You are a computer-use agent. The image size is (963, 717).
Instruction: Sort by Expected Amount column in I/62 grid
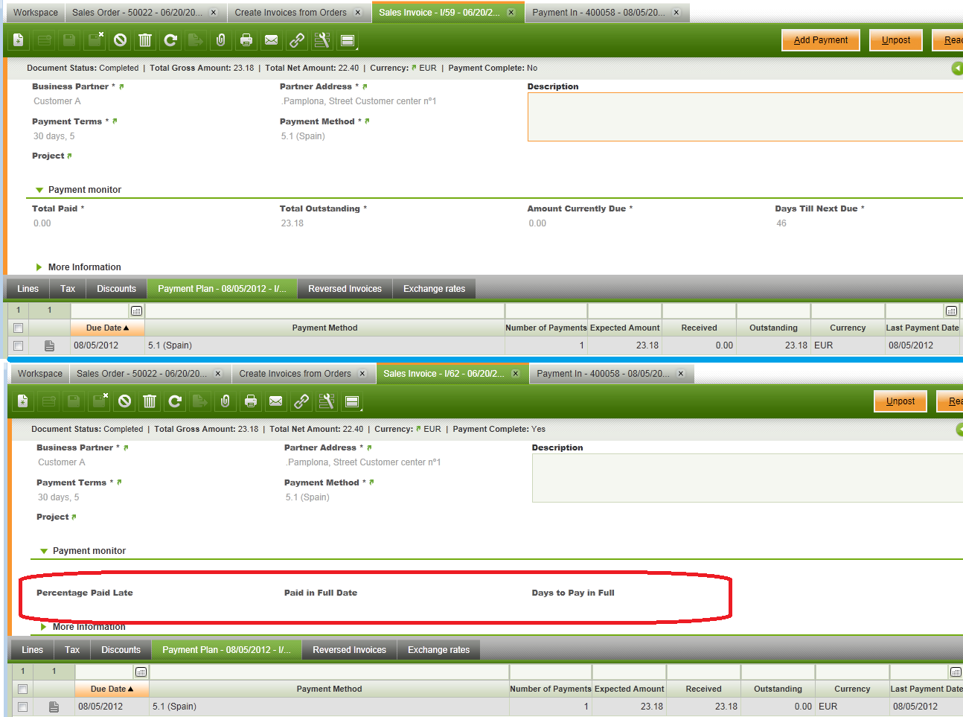click(x=629, y=689)
